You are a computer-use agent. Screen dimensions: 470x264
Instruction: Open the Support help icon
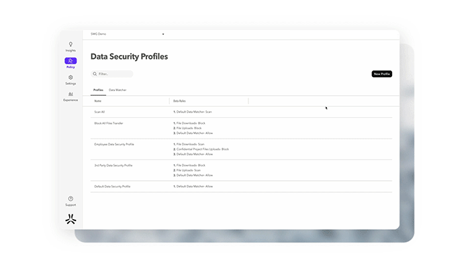click(70, 199)
